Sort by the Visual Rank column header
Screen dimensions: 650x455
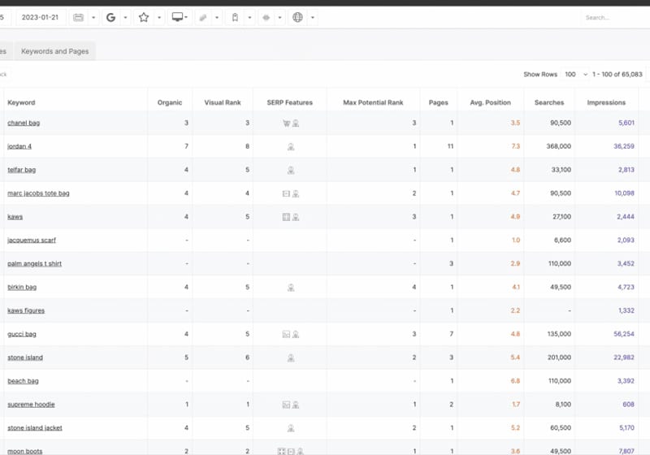pyautogui.click(x=222, y=102)
